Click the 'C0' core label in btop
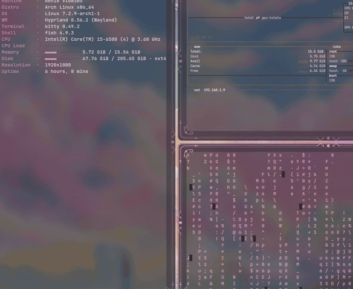The width and height of the screenshot is (353, 289). (x=346, y=13)
